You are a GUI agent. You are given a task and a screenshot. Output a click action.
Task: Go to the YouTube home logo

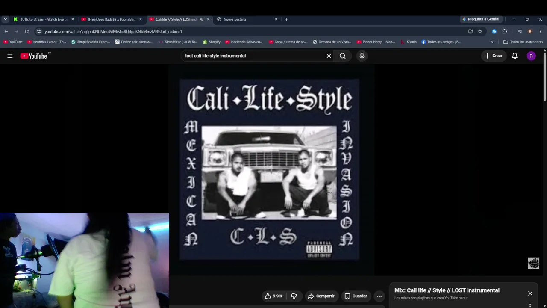[x=34, y=56]
